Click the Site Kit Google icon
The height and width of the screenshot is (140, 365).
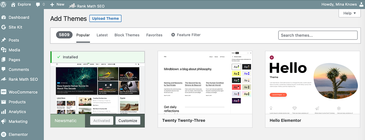click(x=4, y=27)
